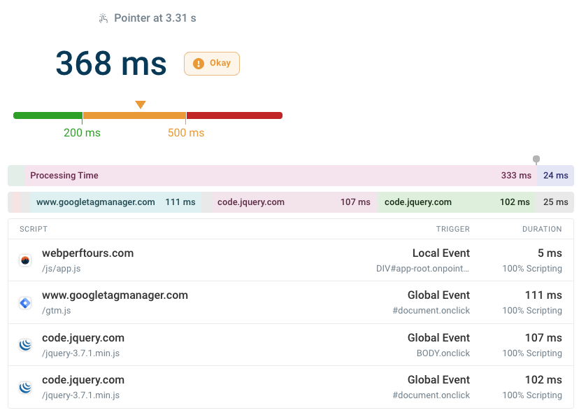Viewport: 579px width, 415px height.
Task: Select the pin marker above Processing Time bar
Action: click(536, 160)
